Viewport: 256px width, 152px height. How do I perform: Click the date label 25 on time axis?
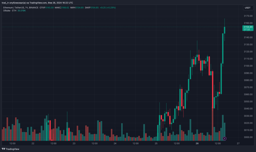click(x=156, y=143)
